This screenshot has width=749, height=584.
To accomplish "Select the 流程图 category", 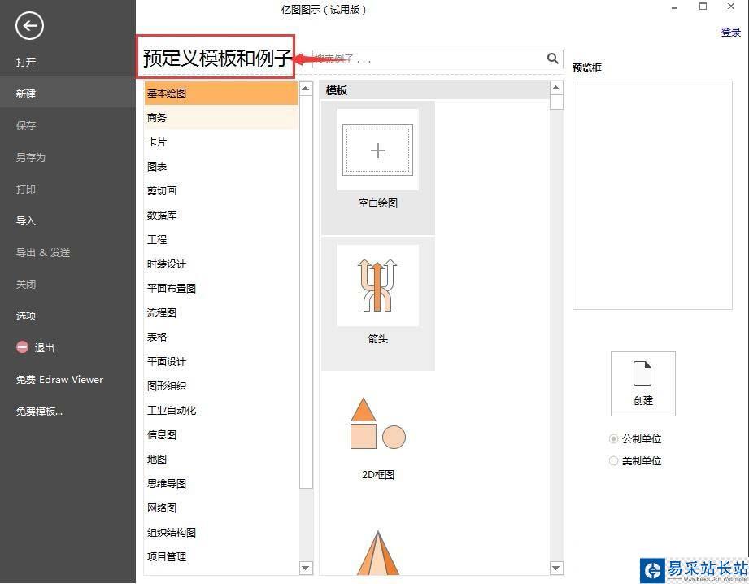I will pos(222,312).
